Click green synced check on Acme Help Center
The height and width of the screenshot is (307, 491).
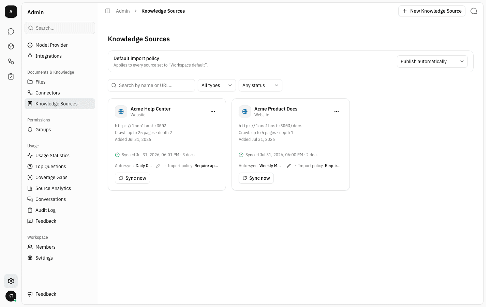pos(117,155)
